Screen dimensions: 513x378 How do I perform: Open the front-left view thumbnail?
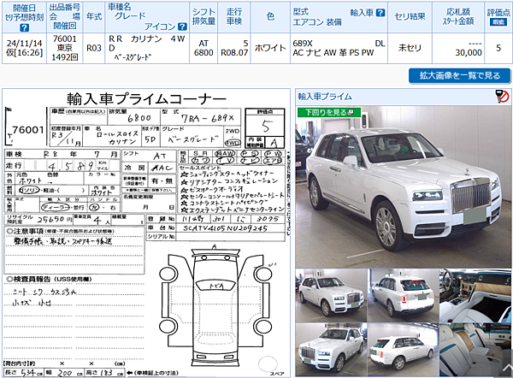(x=331, y=350)
